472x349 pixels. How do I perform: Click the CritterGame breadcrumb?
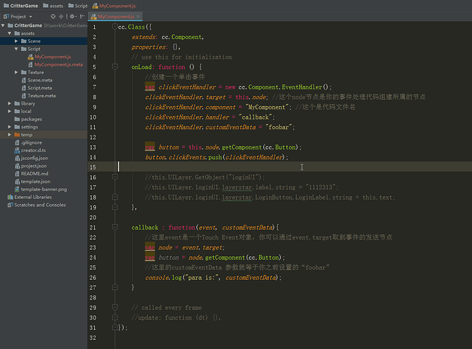tap(23, 5)
